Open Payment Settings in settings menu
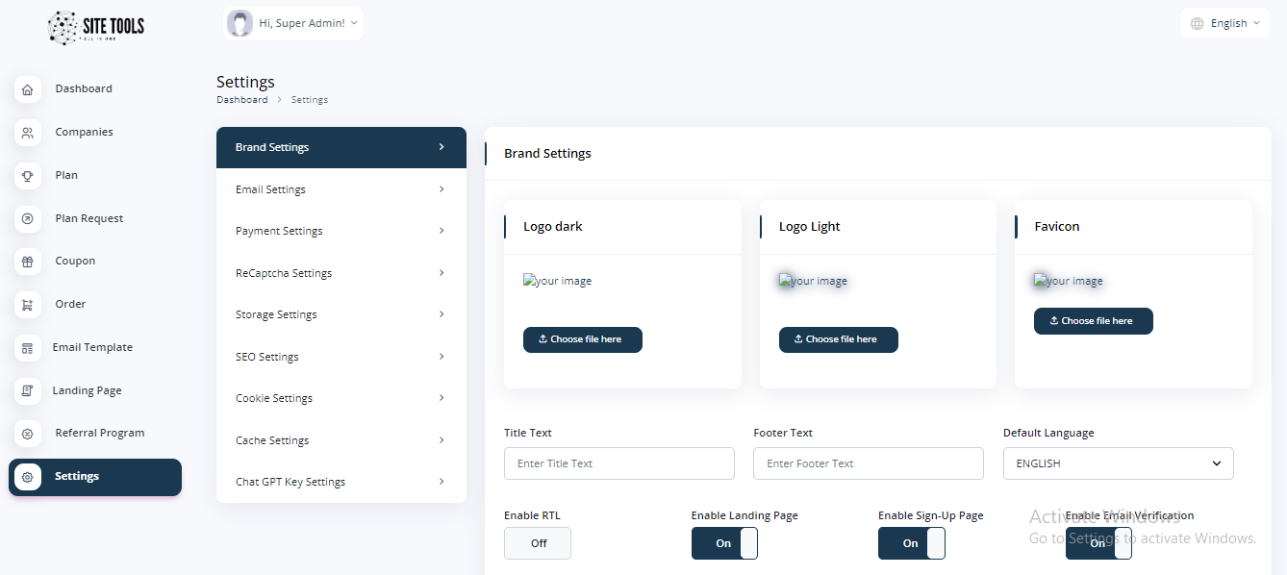 [x=341, y=231]
